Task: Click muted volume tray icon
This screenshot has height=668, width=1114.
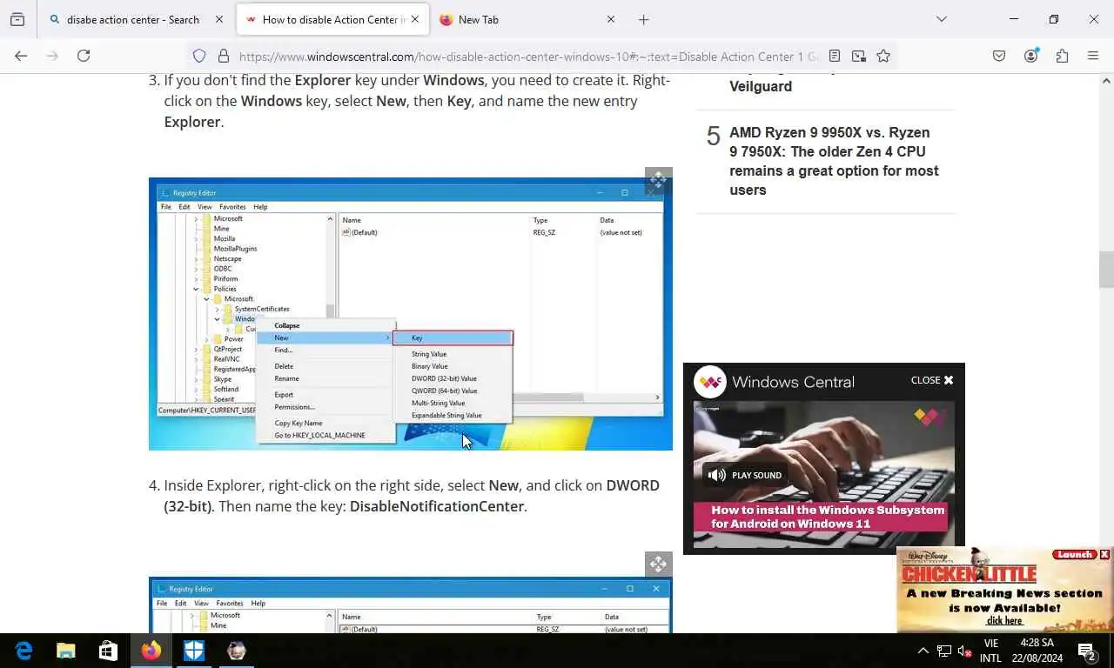Action: pyautogui.click(x=964, y=651)
